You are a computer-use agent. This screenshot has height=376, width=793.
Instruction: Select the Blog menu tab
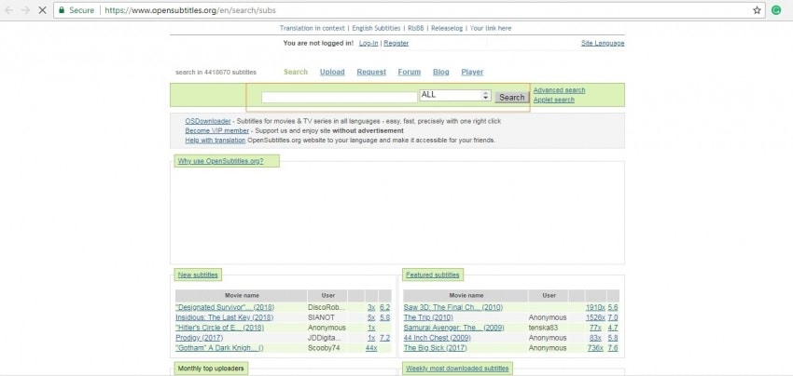pos(441,73)
